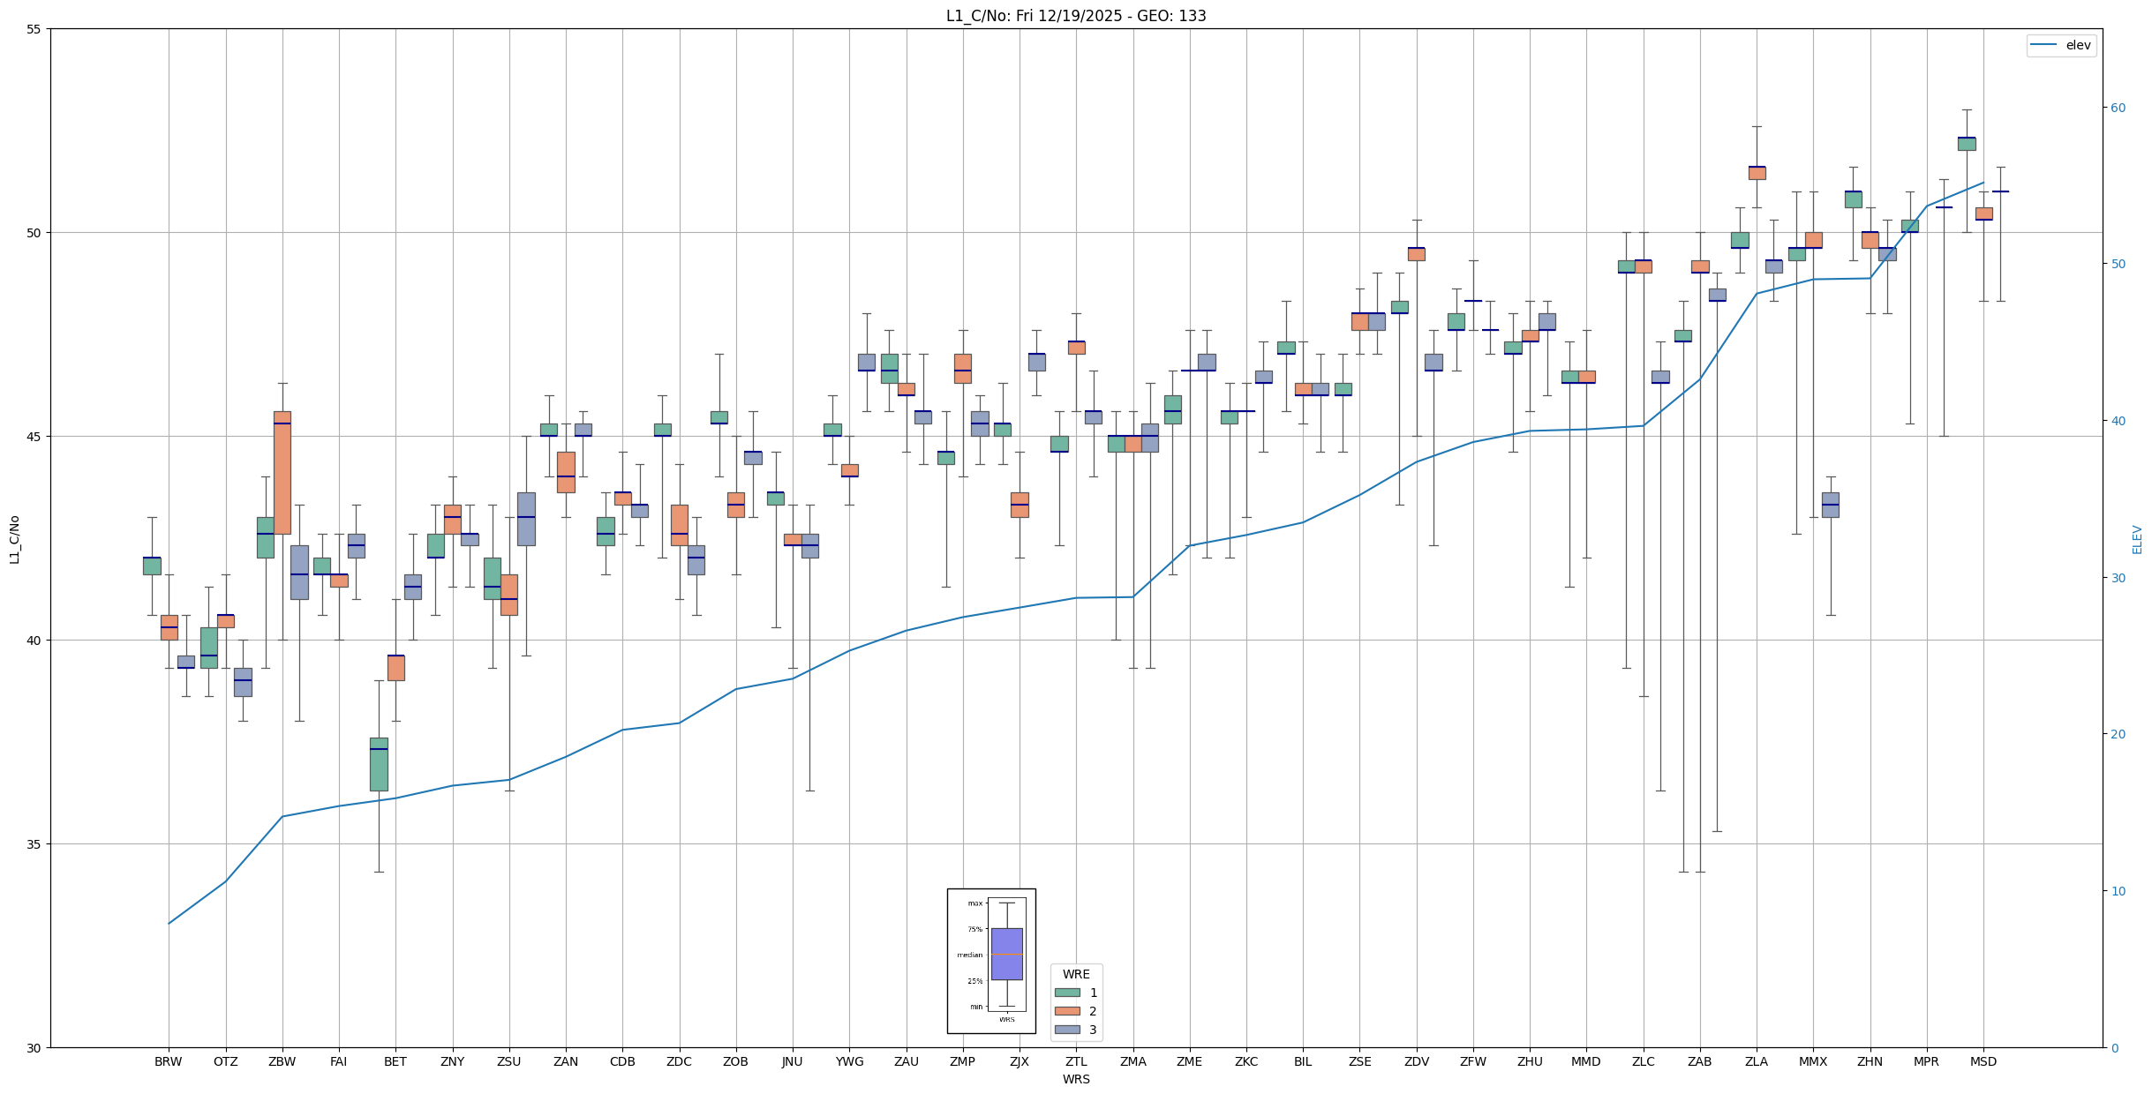Click the BRW station tick label
This screenshot has width=2152, height=1094.
pos(168,1061)
